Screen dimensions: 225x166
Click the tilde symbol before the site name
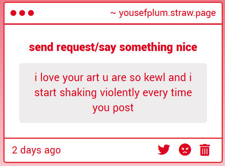pos(113,13)
